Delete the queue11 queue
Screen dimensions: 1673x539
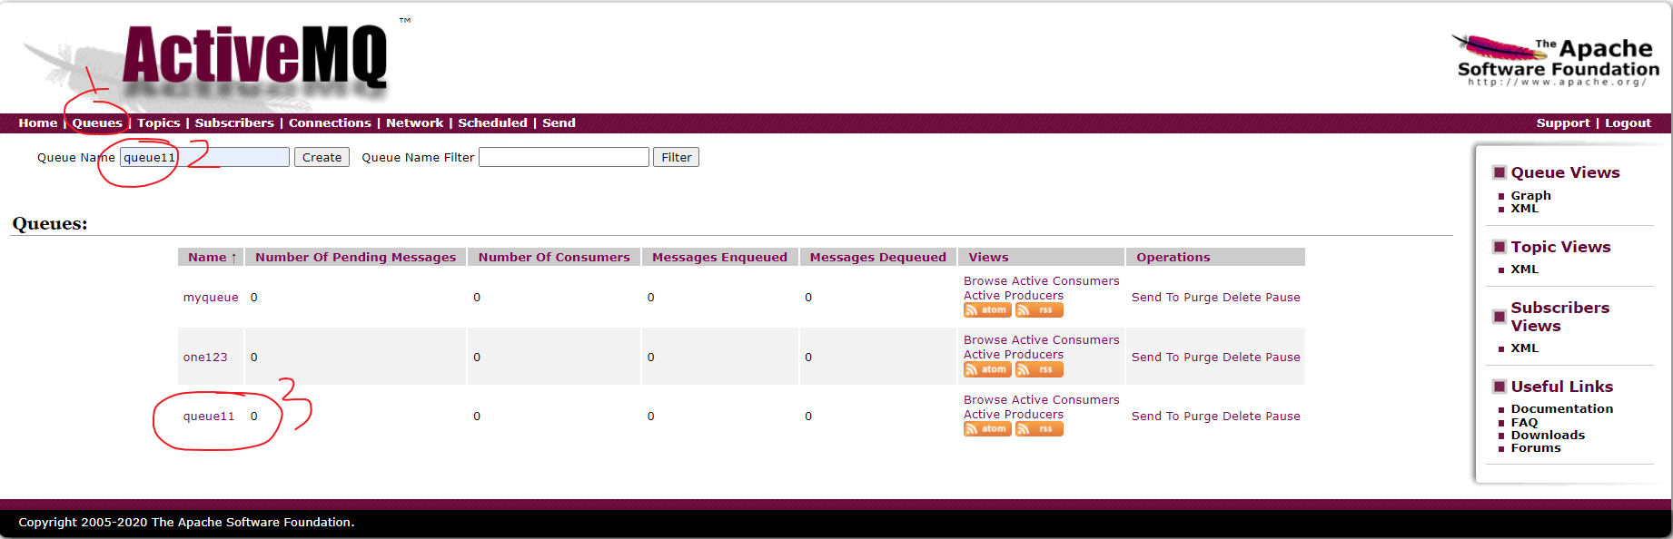(1242, 416)
